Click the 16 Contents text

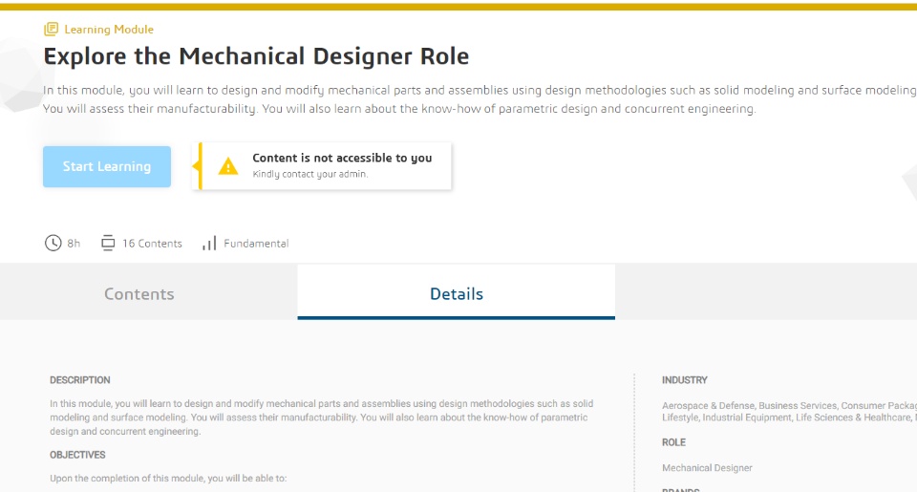click(152, 244)
